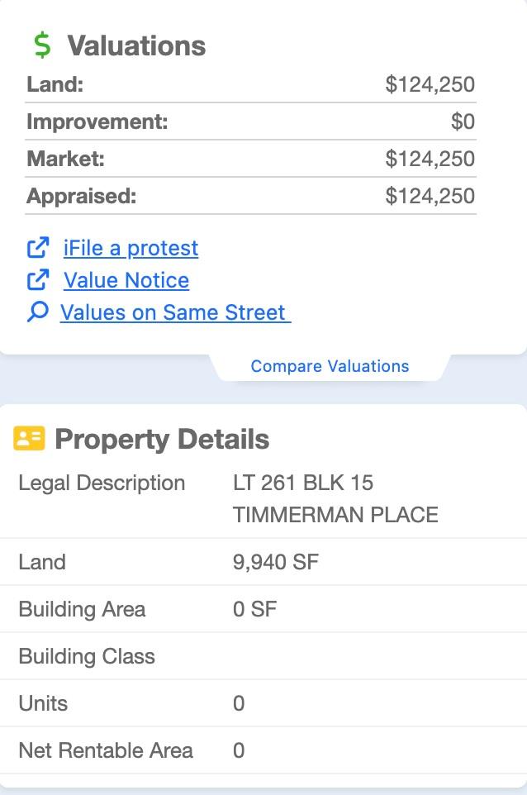Select the 9,940 SF land size value
Image resolution: width=527 pixels, height=795 pixels.
click(x=276, y=562)
